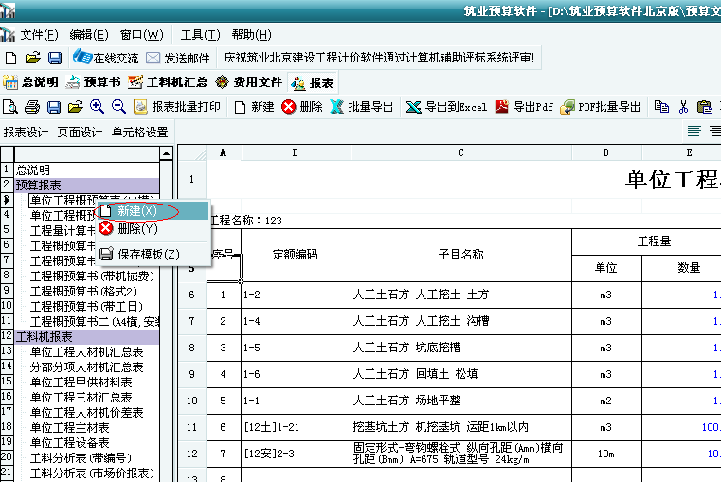Open 单元格设置 cell settings

139,132
